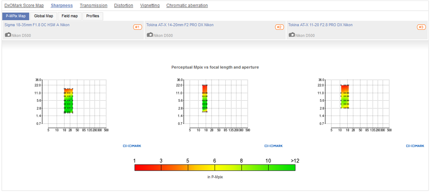Screen dimensions: 430x192
Task: Click camera icon under Tokina 14-20mm lens
Action: coord(150,35)
